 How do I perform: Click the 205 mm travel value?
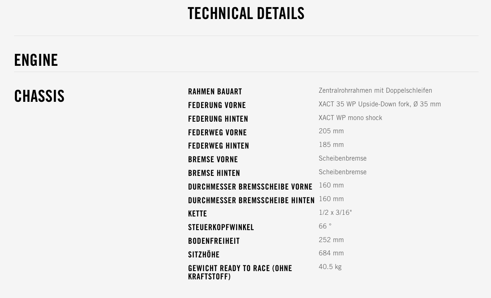331,131
